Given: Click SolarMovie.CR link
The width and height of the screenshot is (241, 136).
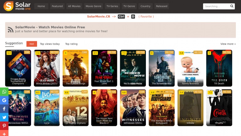Looking at the screenshot, I should pos(99,16).
